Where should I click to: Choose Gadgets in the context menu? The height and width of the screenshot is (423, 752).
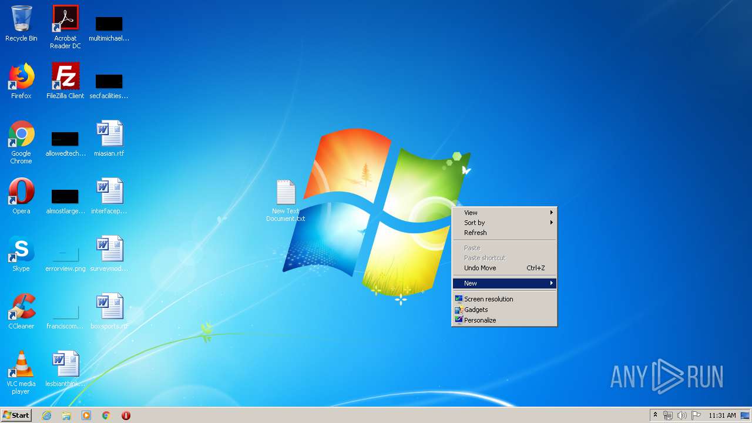point(504,310)
